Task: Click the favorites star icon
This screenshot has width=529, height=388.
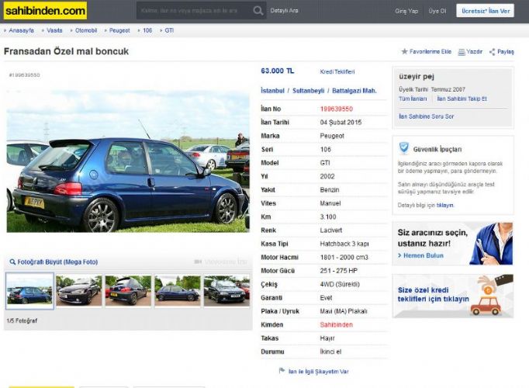Action: coord(404,52)
